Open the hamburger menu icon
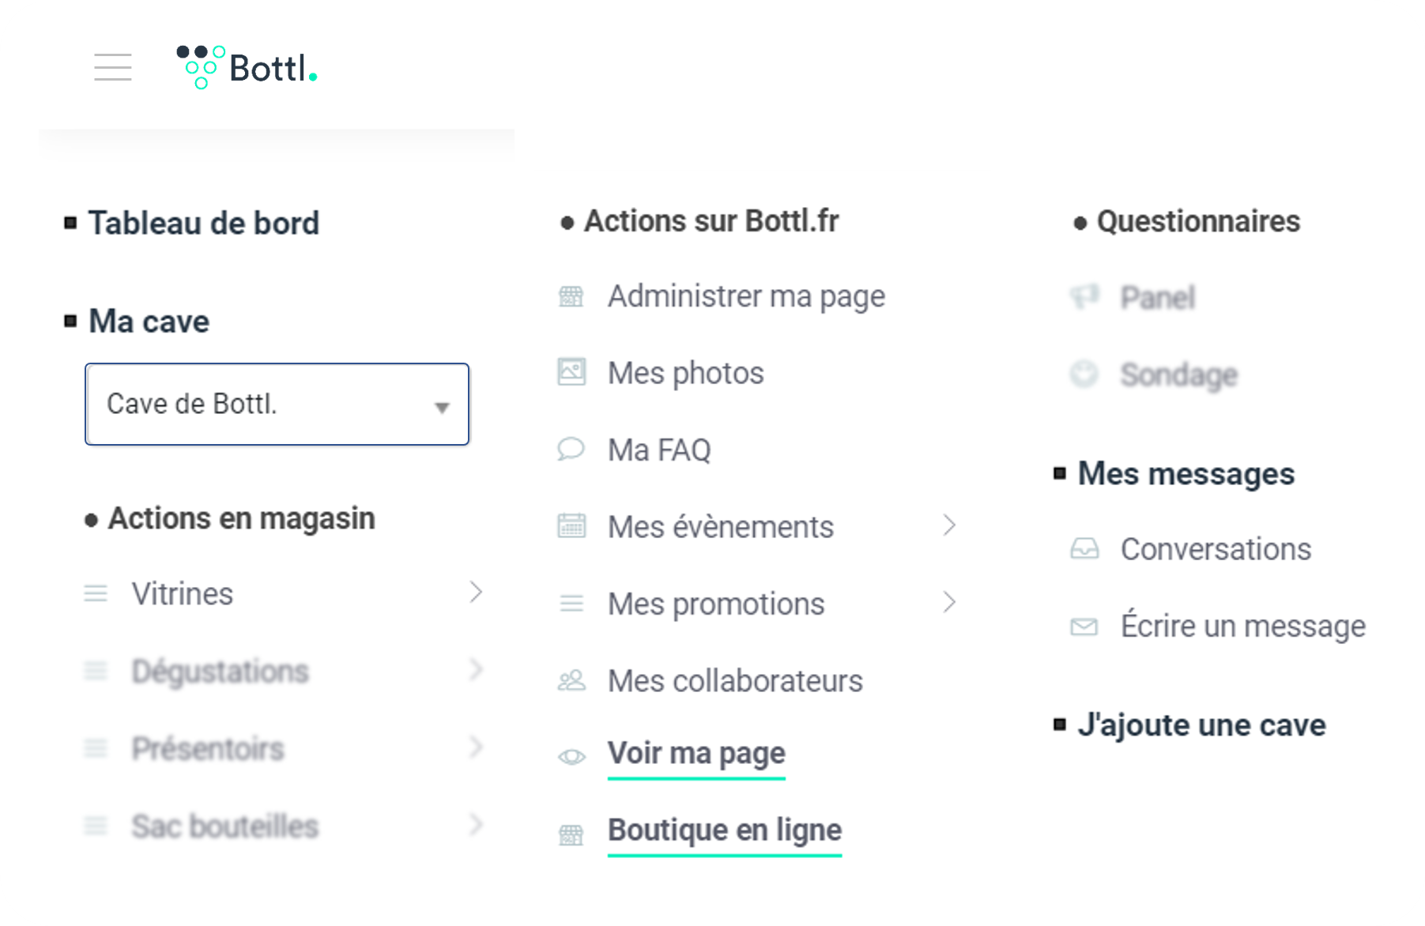The width and height of the screenshot is (1425, 926). tap(113, 67)
